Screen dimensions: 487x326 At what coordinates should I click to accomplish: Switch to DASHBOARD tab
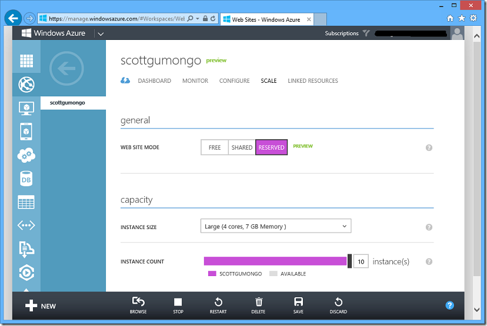click(x=154, y=80)
